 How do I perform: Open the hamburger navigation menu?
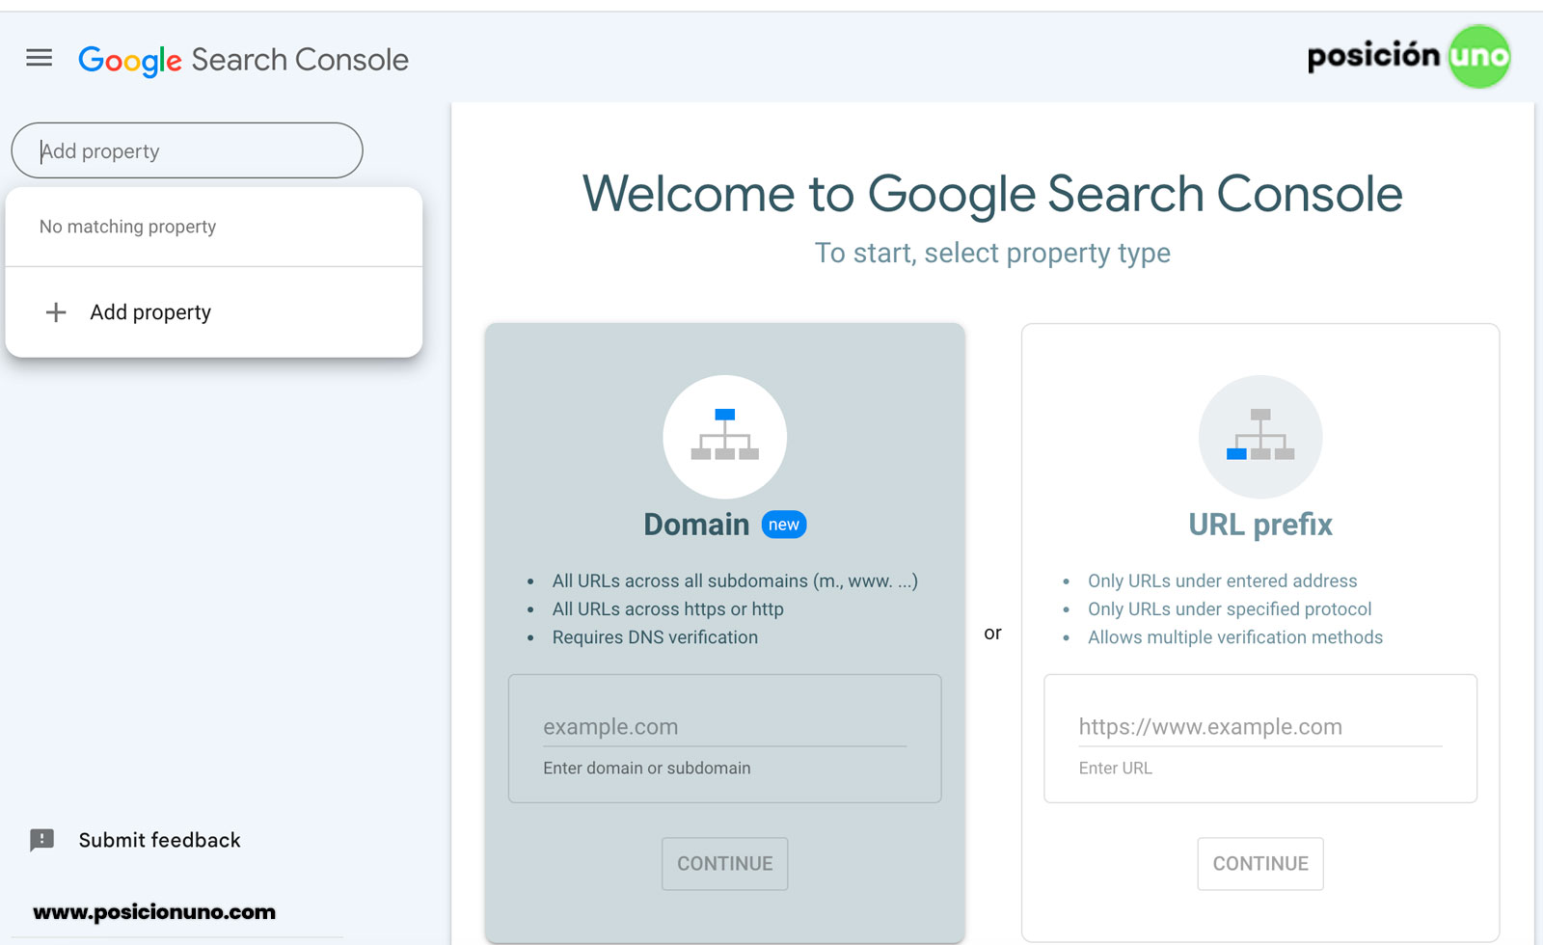[39, 58]
